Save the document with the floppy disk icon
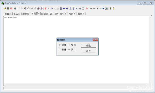 pos(8,9)
